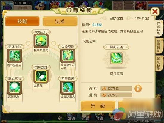The image size is (164, 123).
Task: Open the 风起云涌 spell icon
Action: 116,58
